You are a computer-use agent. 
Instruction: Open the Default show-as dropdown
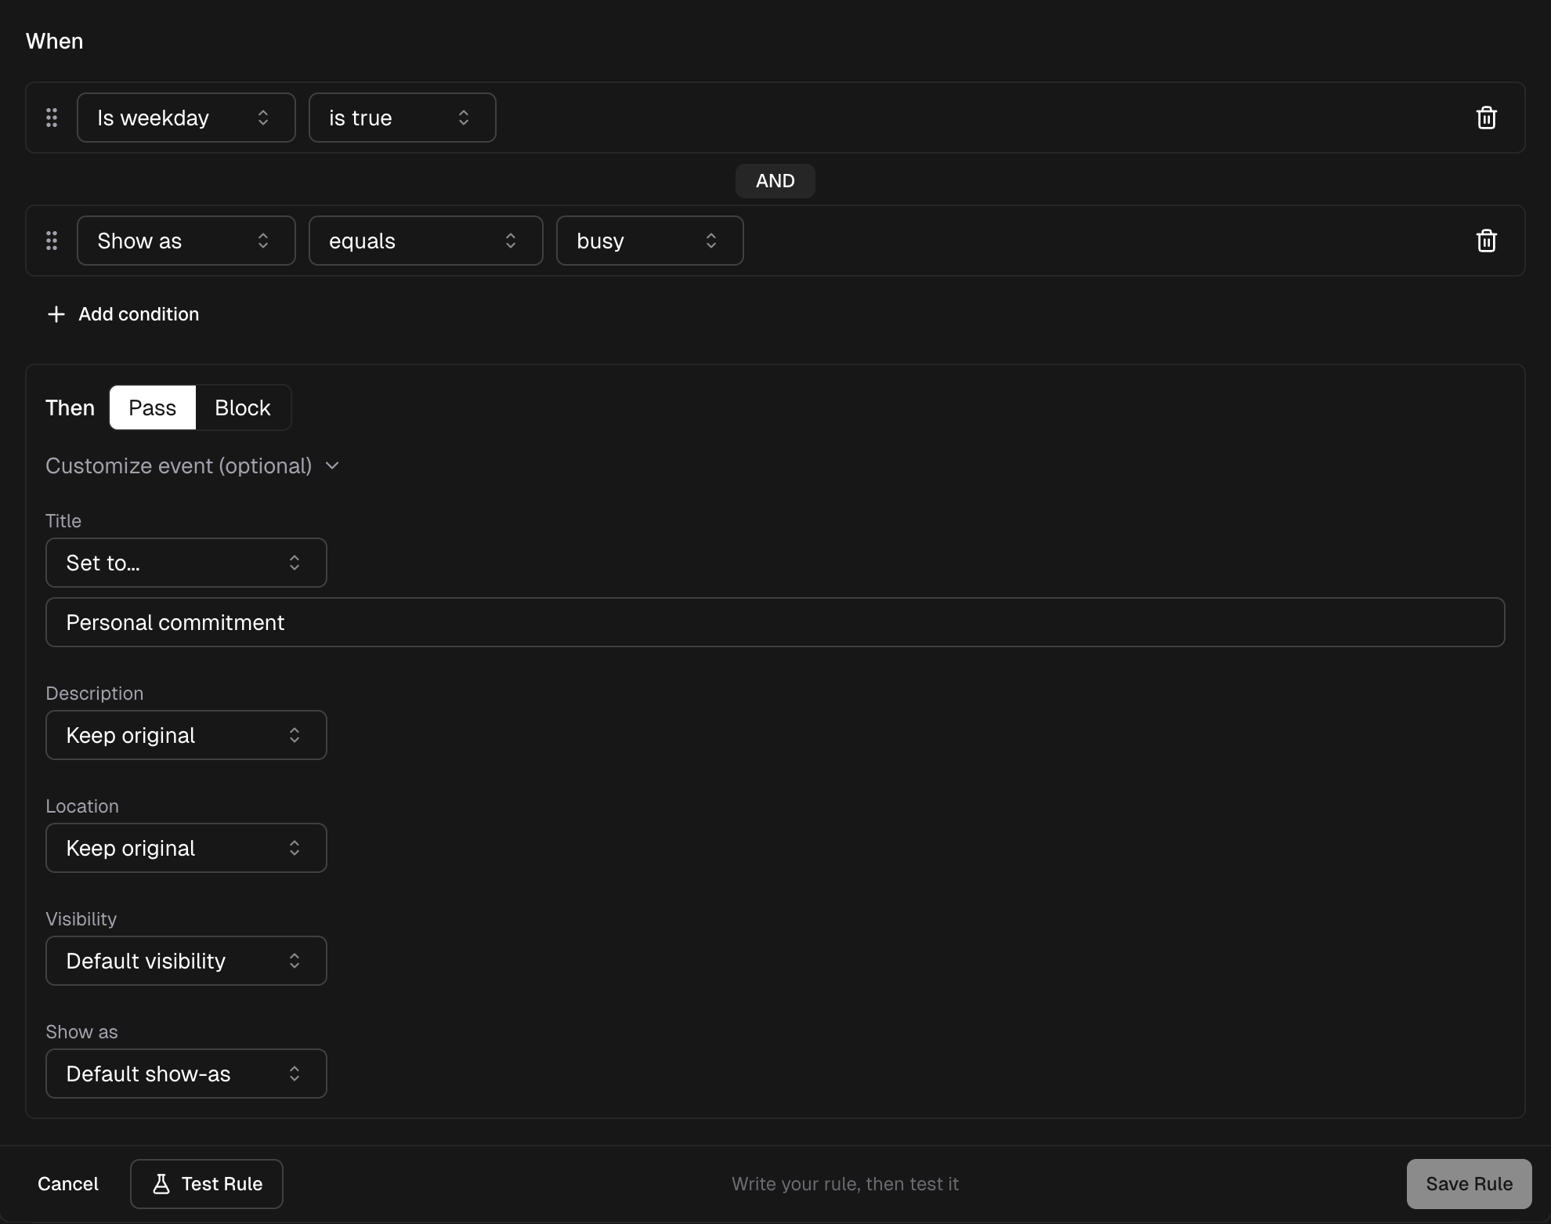click(186, 1074)
